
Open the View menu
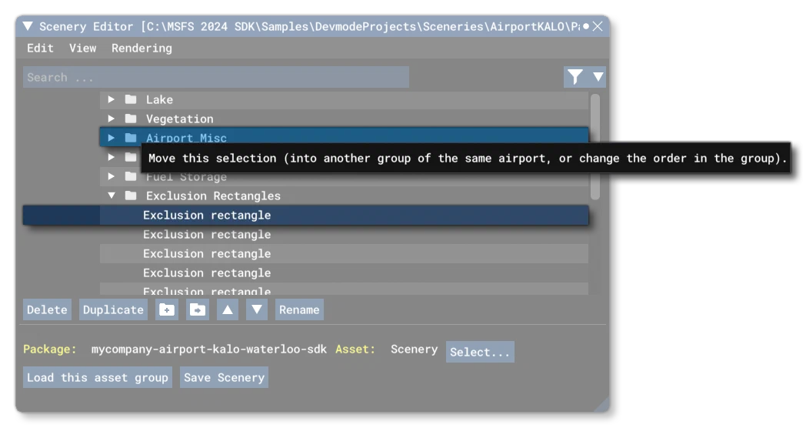tap(83, 48)
